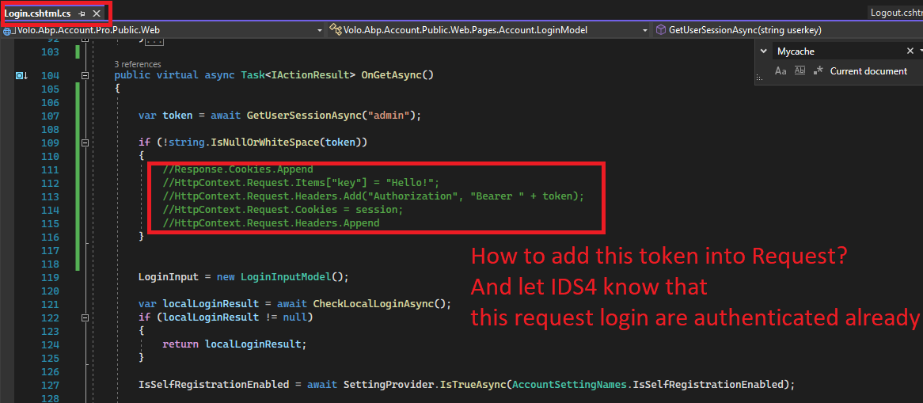Clear the Mycache search text
The image size is (923, 403).
(x=910, y=51)
